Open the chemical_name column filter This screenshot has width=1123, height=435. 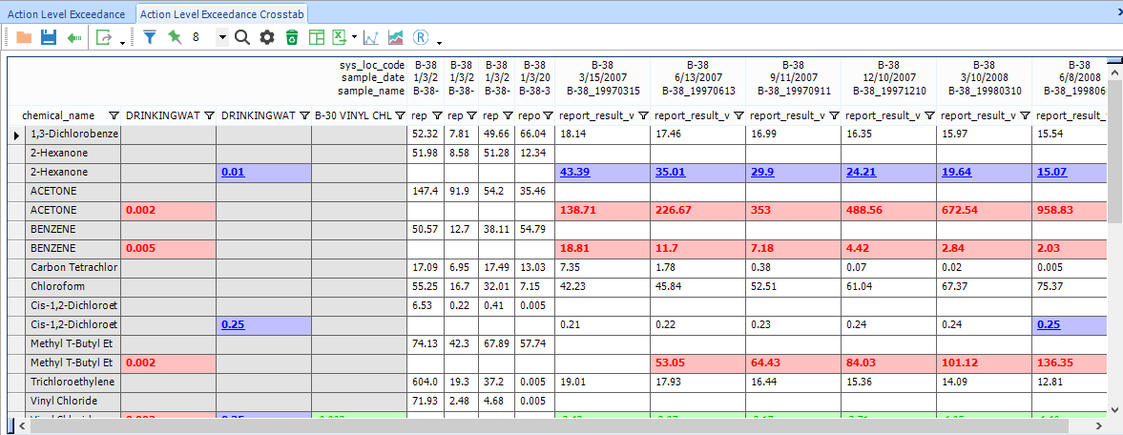[114, 114]
